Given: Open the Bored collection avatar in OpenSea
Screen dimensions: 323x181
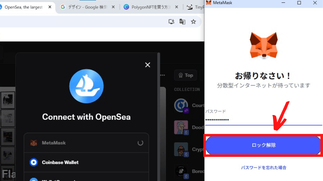Looking at the screenshot, I should coord(181,171).
